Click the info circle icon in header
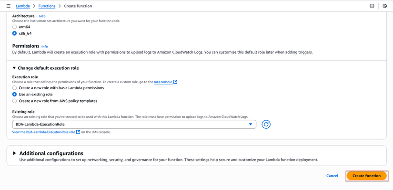The height and width of the screenshot is (190, 393). tap(372, 6)
